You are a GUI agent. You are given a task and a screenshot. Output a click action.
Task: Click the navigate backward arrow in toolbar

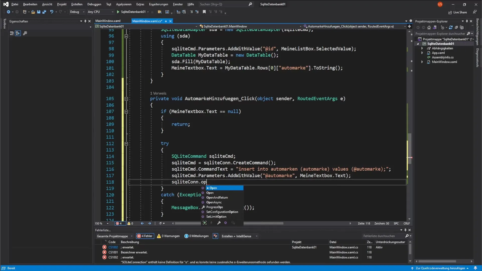[x=8, y=12]
